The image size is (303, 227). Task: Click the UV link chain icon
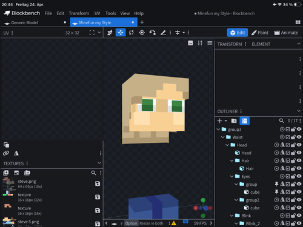(6, 153)
